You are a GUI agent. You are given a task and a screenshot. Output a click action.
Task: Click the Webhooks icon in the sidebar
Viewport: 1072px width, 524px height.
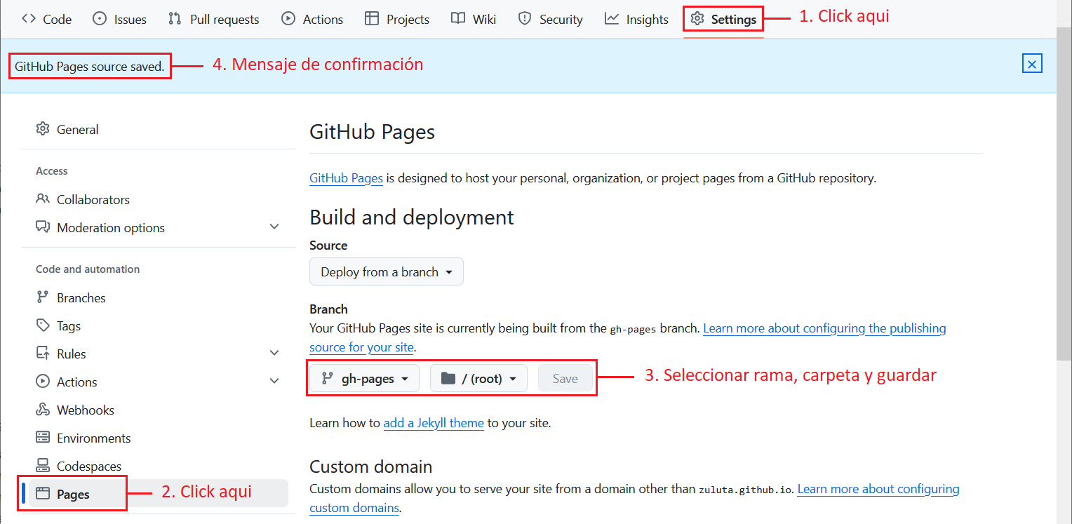tap(43, 410)
